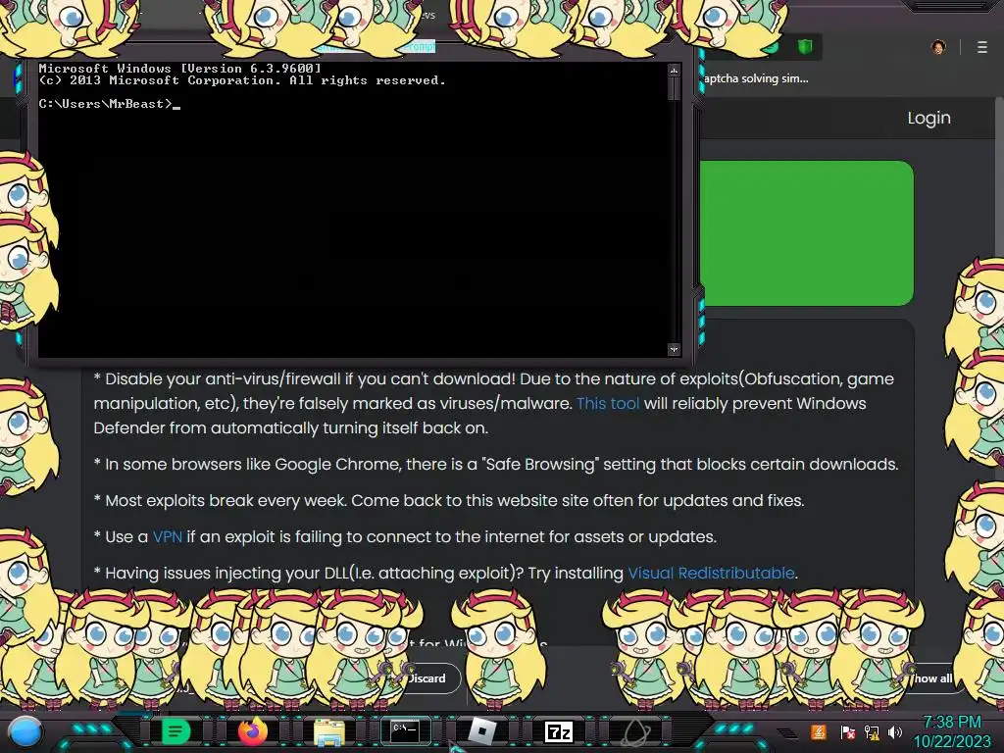Open the green chat app in taskbar
Image resolution: width=1004 pixels, height=753 pixels.
tap(176, 730)
